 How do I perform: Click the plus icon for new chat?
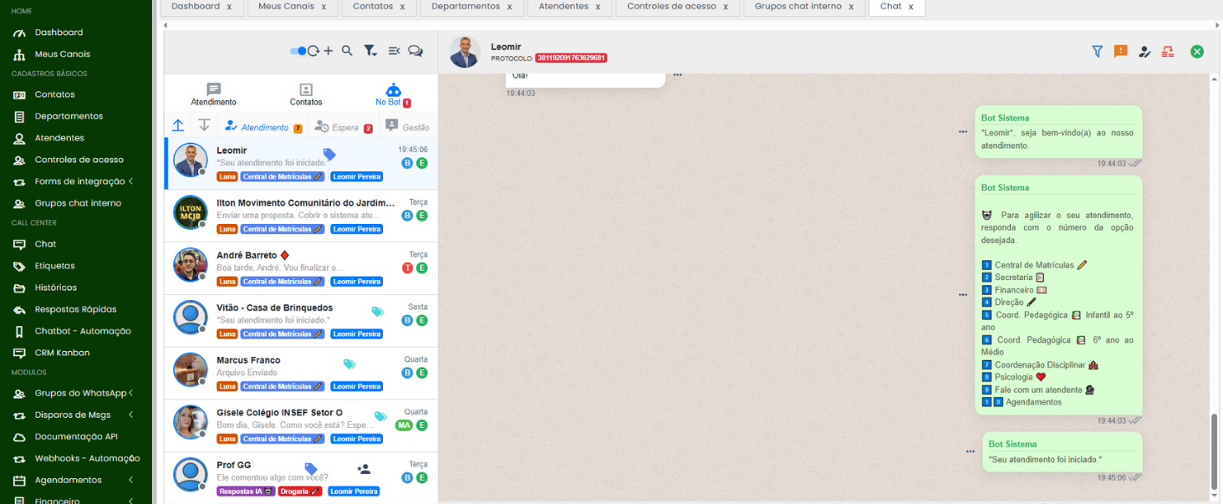click(x=329, y=51)
